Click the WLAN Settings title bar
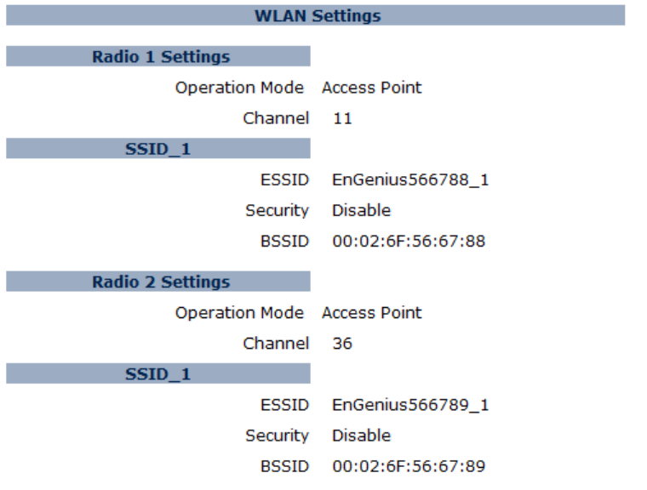Image resolution: width=647 pixels, height=490 pixels. coord(317,16)
